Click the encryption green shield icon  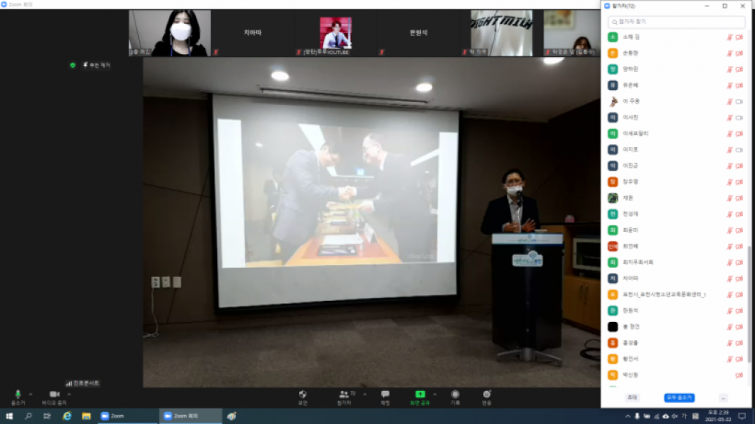click(x=73, y=65)
